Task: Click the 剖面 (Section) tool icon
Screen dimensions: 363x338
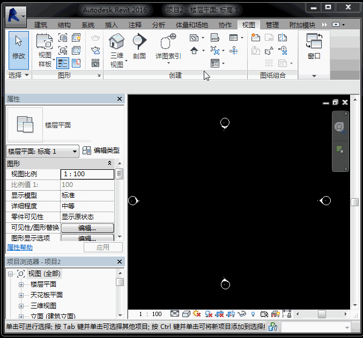Action: [x=139, y=42]
